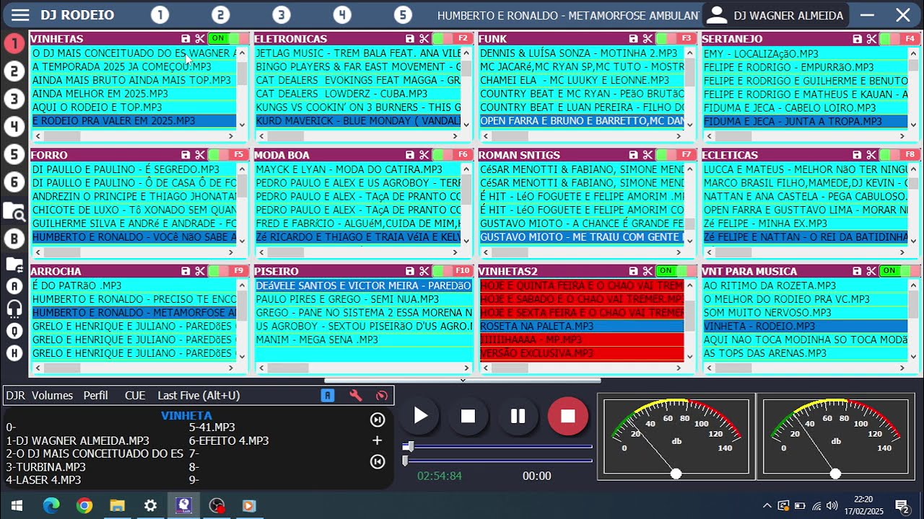The height and width of the screenshot is (519, 924).
Task: Toggle the ON switch of VINHETAS2 panel
Action: point(675,270)
